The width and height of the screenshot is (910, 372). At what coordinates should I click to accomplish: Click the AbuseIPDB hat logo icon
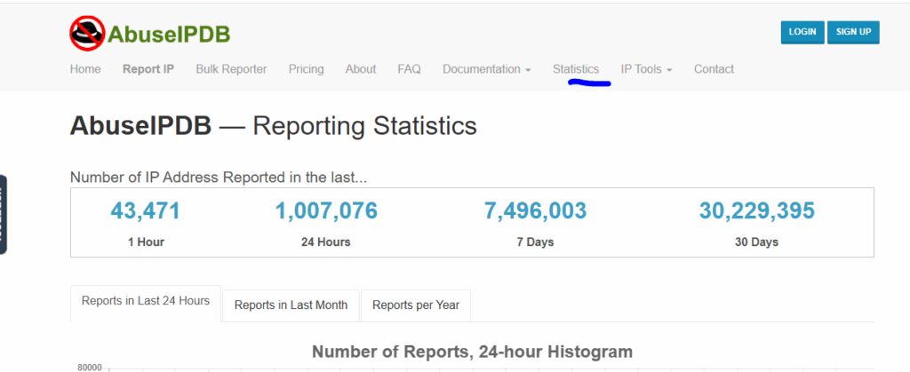(x=87, y=33)
